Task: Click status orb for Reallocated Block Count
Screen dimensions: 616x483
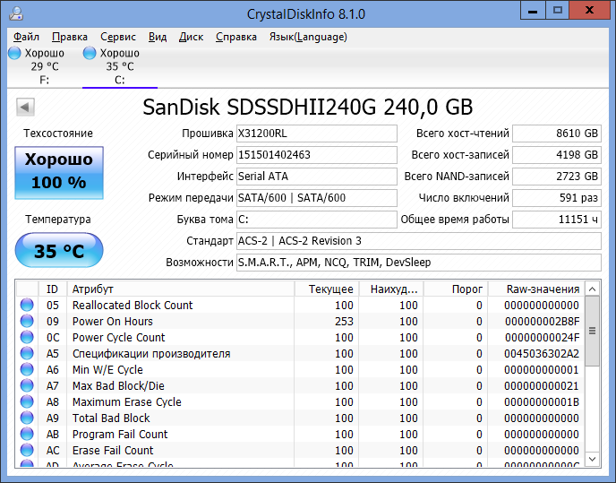Action: pos(27,306)
